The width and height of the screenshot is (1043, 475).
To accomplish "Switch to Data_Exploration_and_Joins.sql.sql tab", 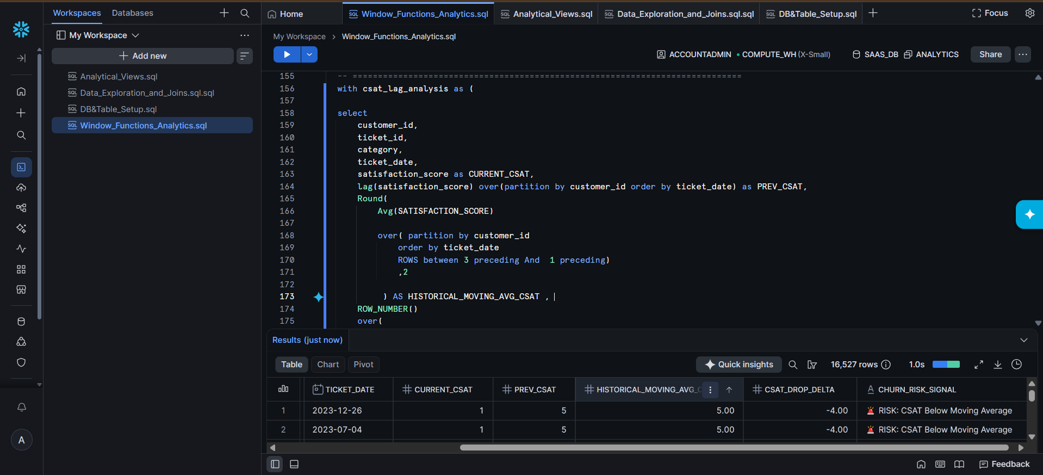I will [x=679, y=14].
